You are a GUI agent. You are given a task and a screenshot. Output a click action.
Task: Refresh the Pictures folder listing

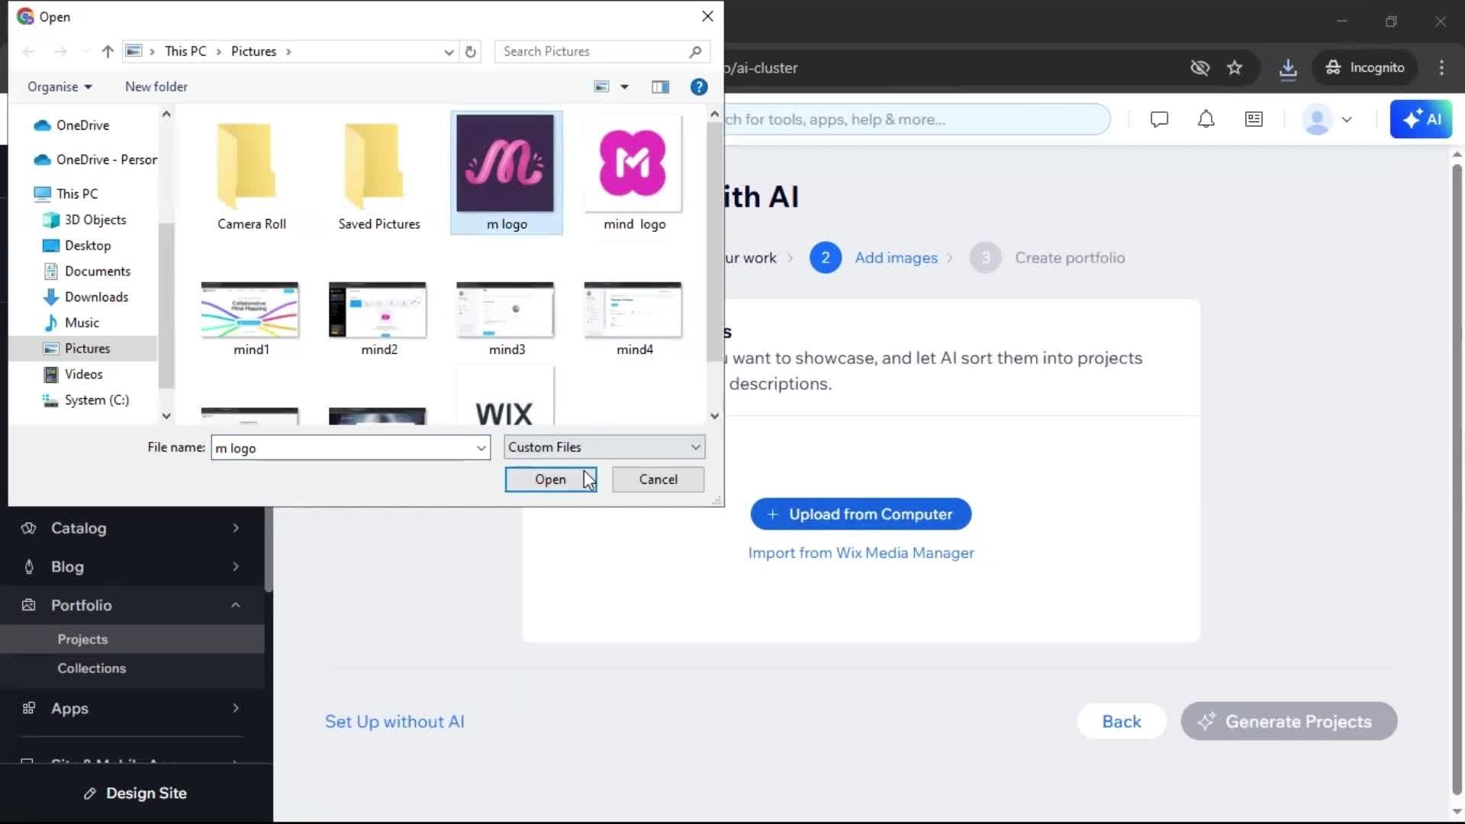471,51
